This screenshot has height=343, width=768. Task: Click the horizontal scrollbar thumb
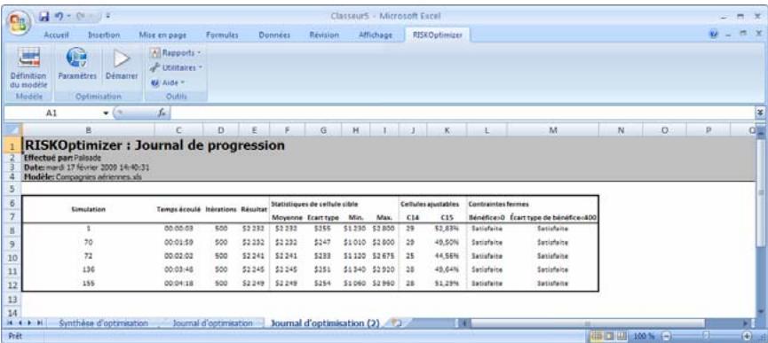[x=587, y=324]
